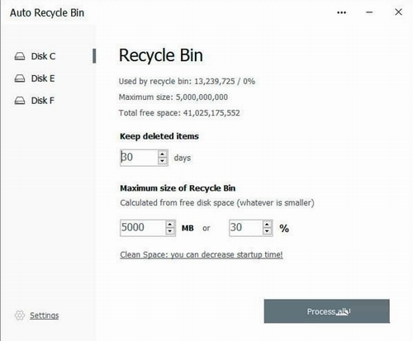Decrease the maximum size MB value
413x341 pixels.
pyautogui.click(x=170, y=231)
